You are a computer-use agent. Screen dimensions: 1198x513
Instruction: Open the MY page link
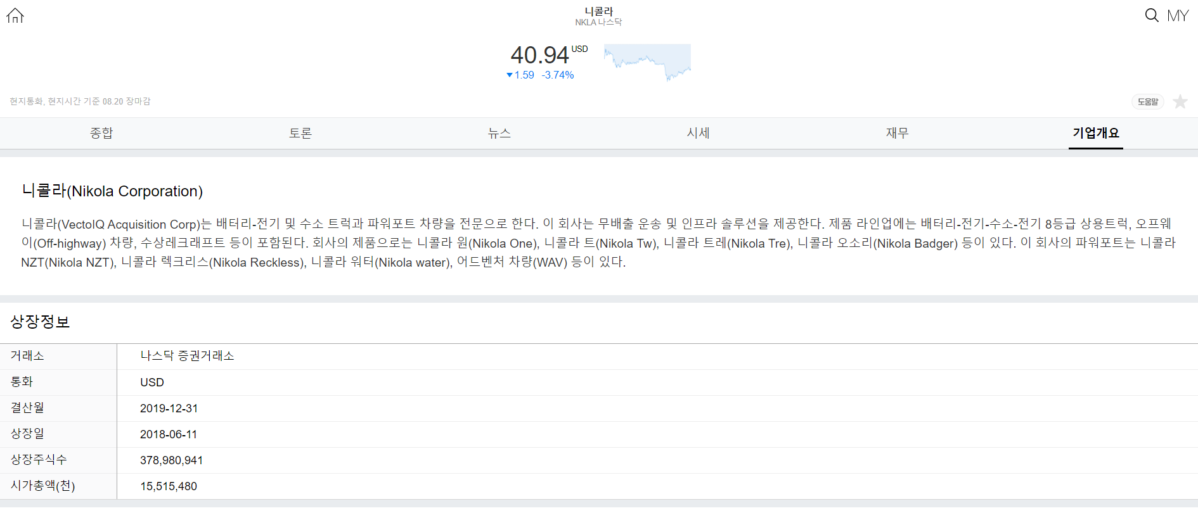[1178, 15]
